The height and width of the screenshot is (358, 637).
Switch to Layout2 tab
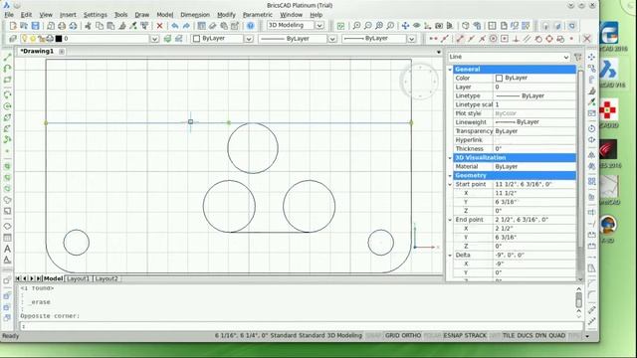106,278
